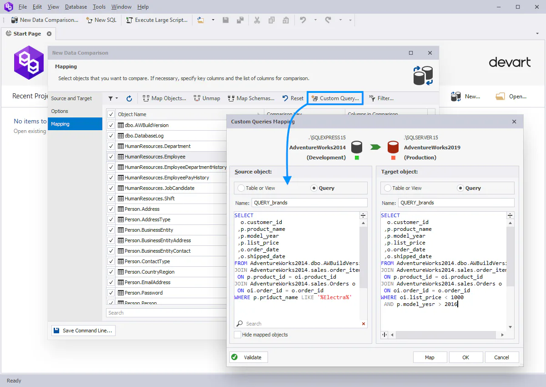Click New SQL toolbar button
The image size is (546, 387).
coord(101,20)
